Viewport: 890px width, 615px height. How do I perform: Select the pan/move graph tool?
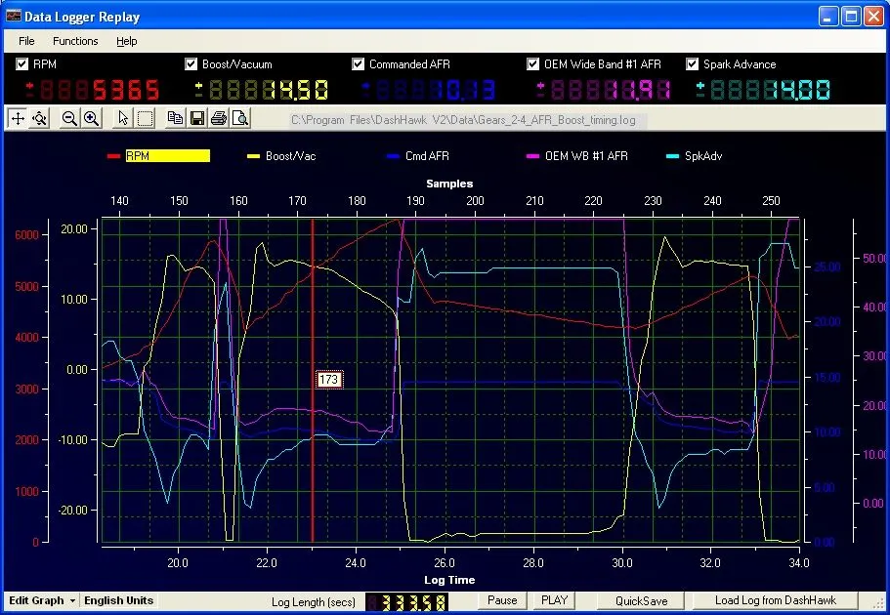pos(18,118)
